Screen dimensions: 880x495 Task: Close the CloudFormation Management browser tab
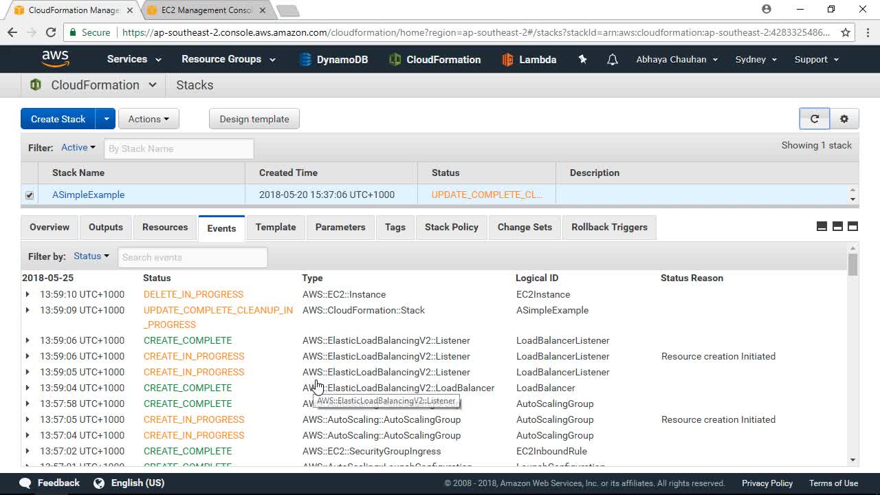coord(130,10)
